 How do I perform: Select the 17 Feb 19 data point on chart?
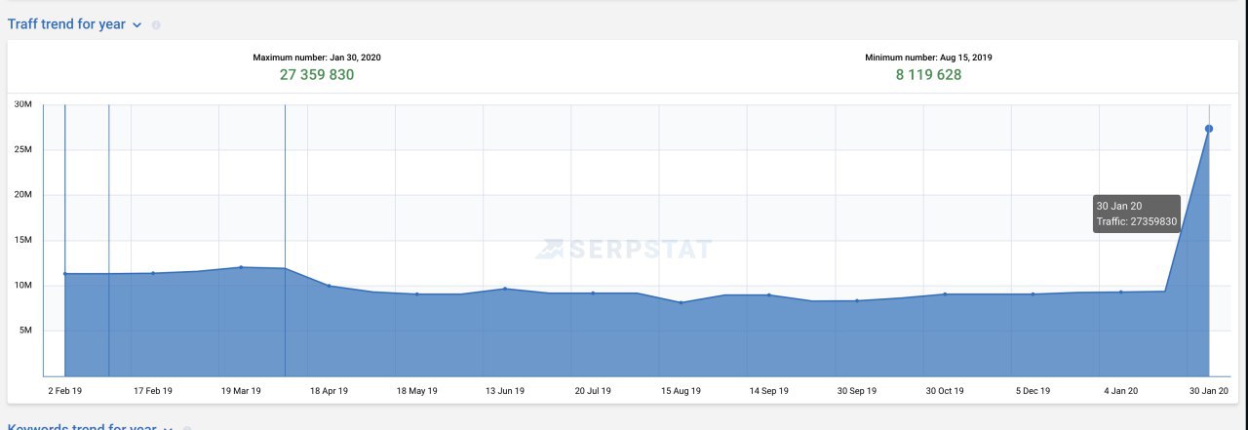pos(153,273)
